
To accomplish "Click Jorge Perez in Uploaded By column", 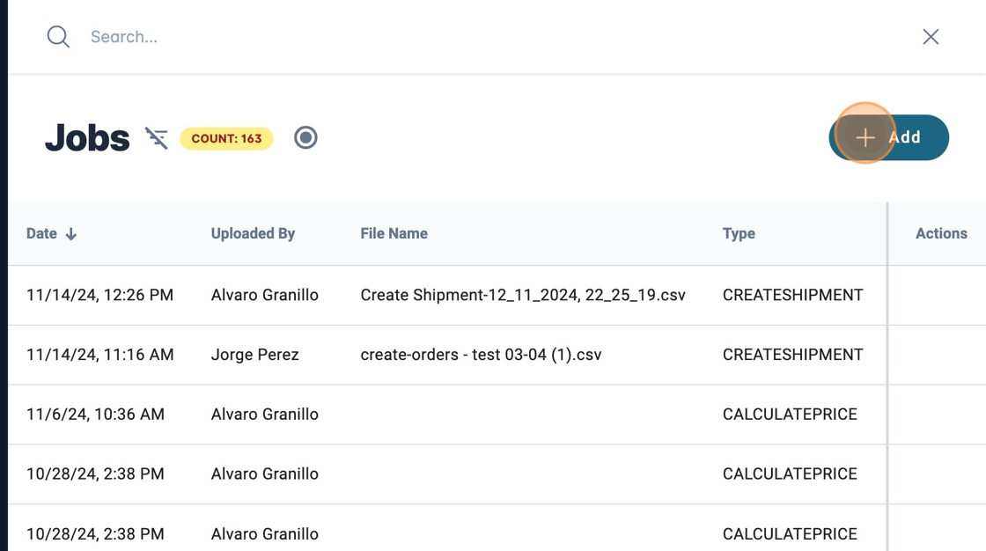I will pos(254,356).
